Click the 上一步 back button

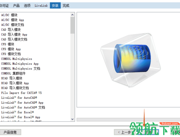[x=125, y=132]
